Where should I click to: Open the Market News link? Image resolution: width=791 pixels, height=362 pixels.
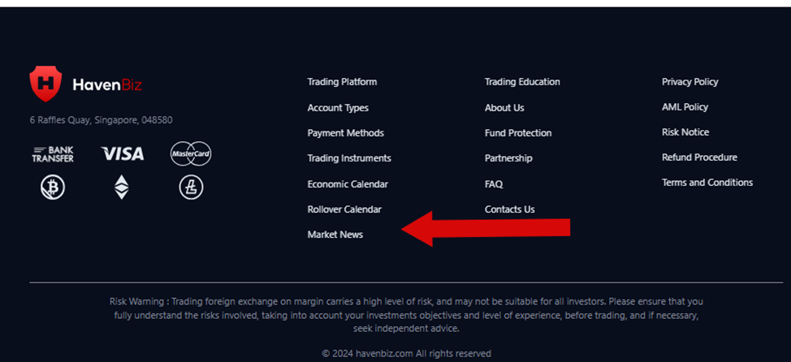335,235
